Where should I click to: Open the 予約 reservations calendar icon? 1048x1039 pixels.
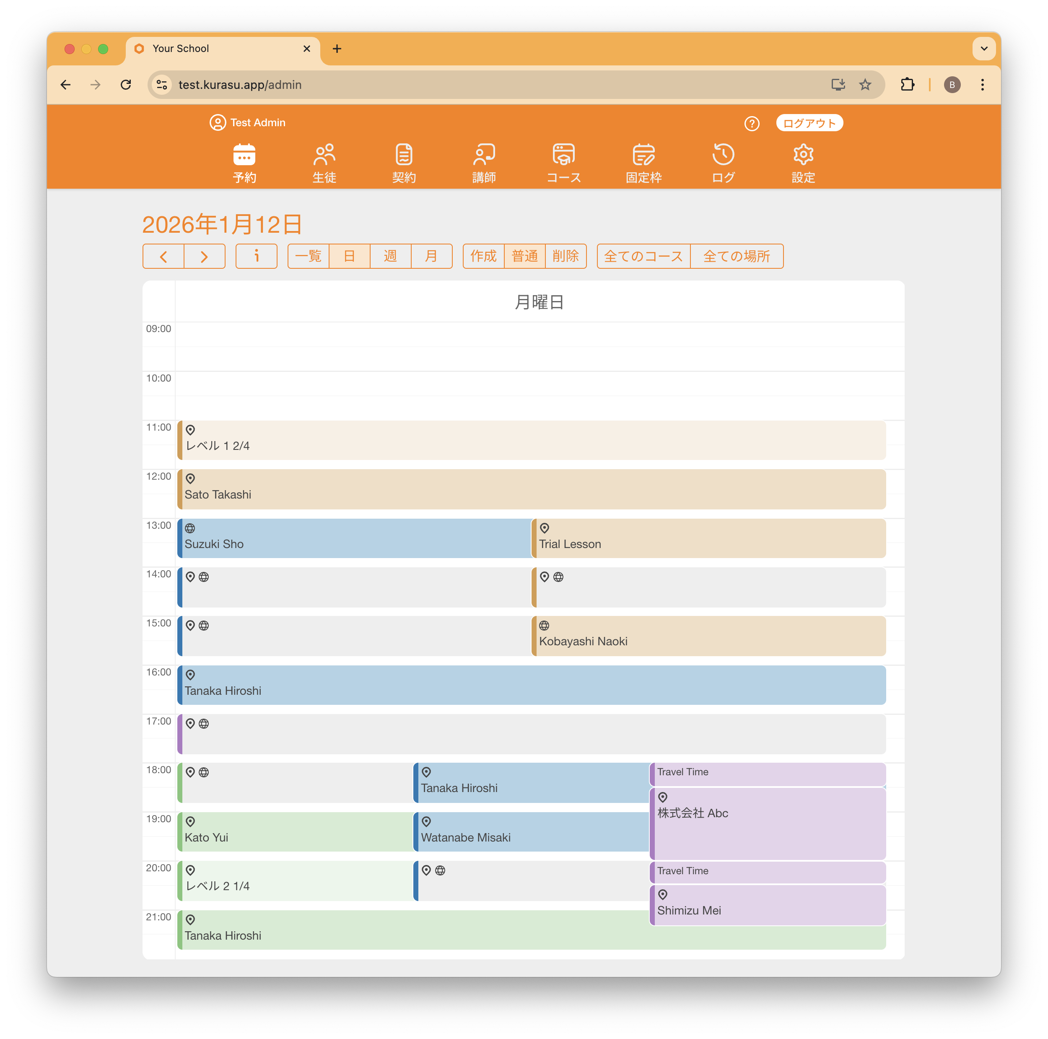(x=244, y=155)
